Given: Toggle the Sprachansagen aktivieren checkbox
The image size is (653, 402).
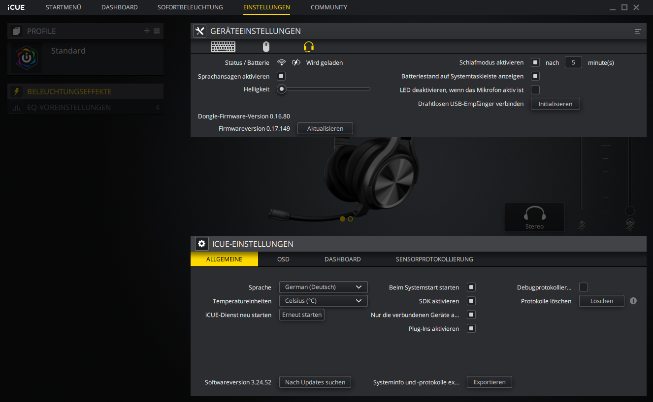Looking at the screenshot, I should (281, 76).
